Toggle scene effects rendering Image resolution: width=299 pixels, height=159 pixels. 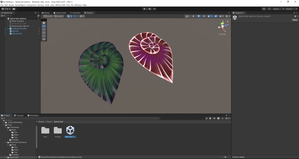tap(209, 16)
